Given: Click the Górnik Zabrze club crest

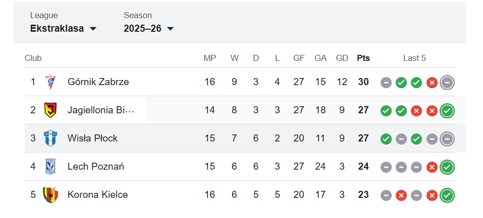Looking at the screenshot, I should click(50, 82).
